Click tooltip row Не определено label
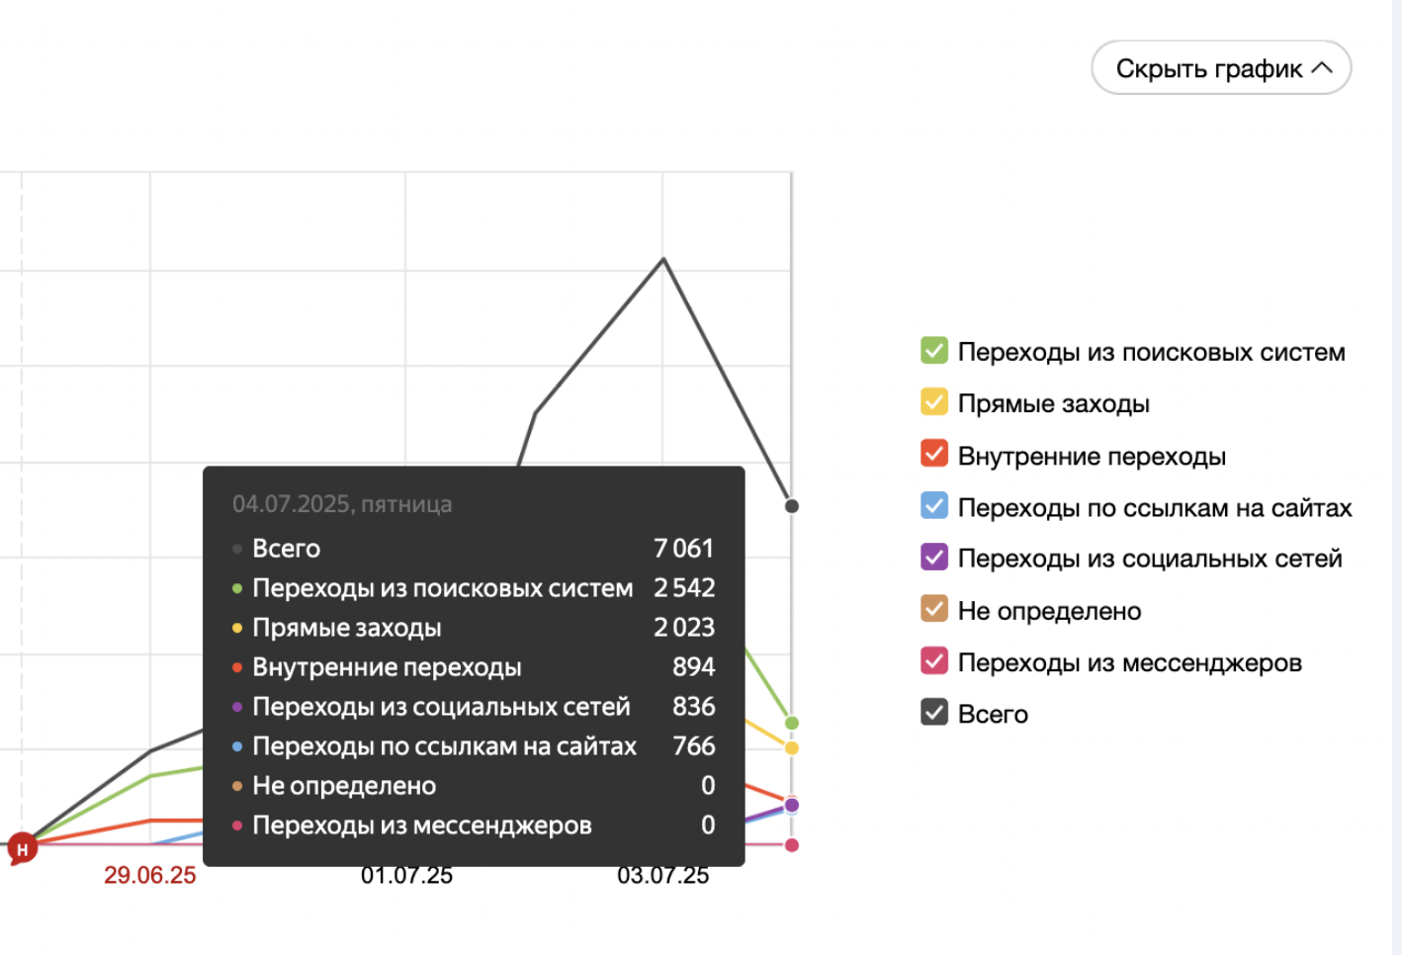 344,786
